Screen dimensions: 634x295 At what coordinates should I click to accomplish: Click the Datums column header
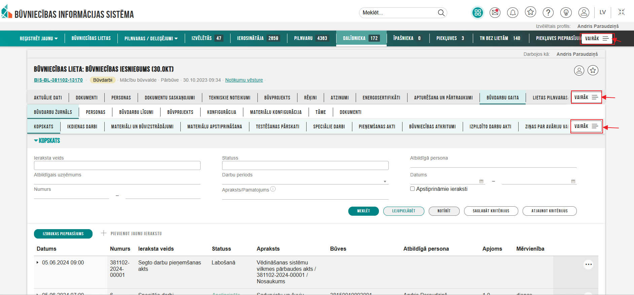point(46,249)
